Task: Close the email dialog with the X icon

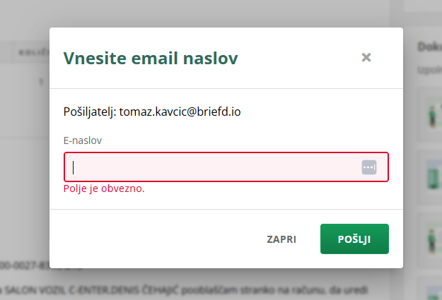Action: 366,58
